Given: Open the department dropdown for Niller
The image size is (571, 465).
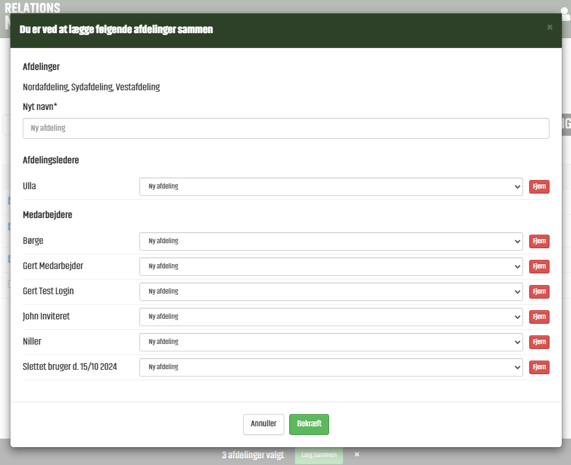Looking at the screenshot, I should (x=330, y=342).
